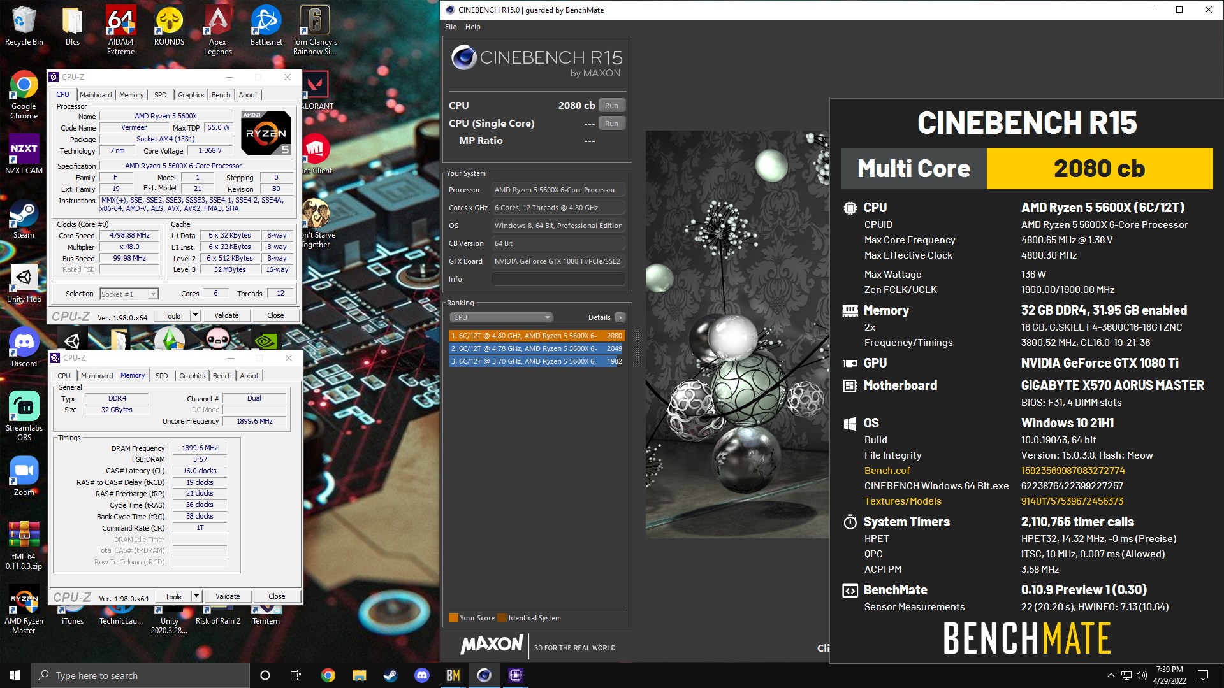1224x688 pixels.
Task: Switch to SPD tab in lower CPU-Z
Action: [x=162, y=376]
